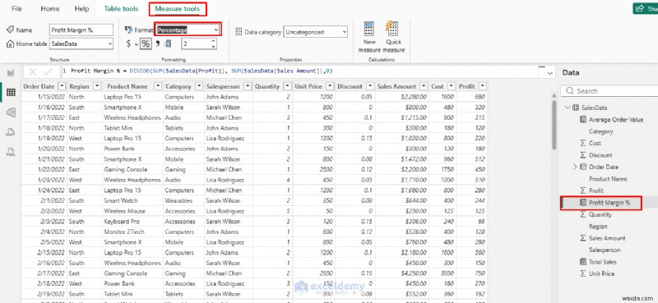Open the Sales Amount column filter dropdown
This screenshot has width=658, height=303.
point(423,86)
